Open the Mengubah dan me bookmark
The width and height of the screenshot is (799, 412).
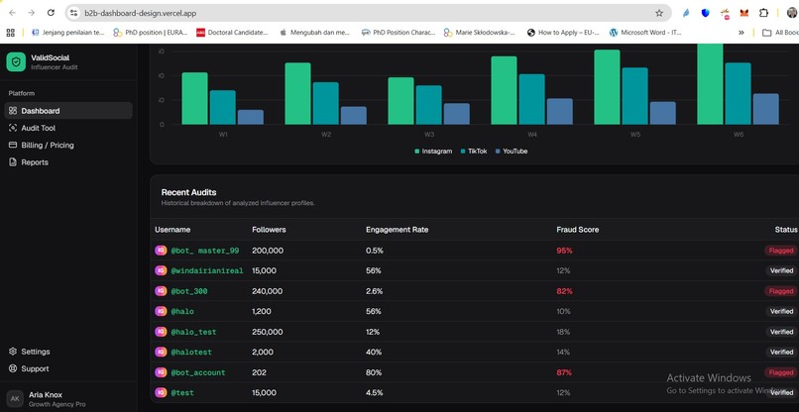pyautogui.click(x=315, y=33)
